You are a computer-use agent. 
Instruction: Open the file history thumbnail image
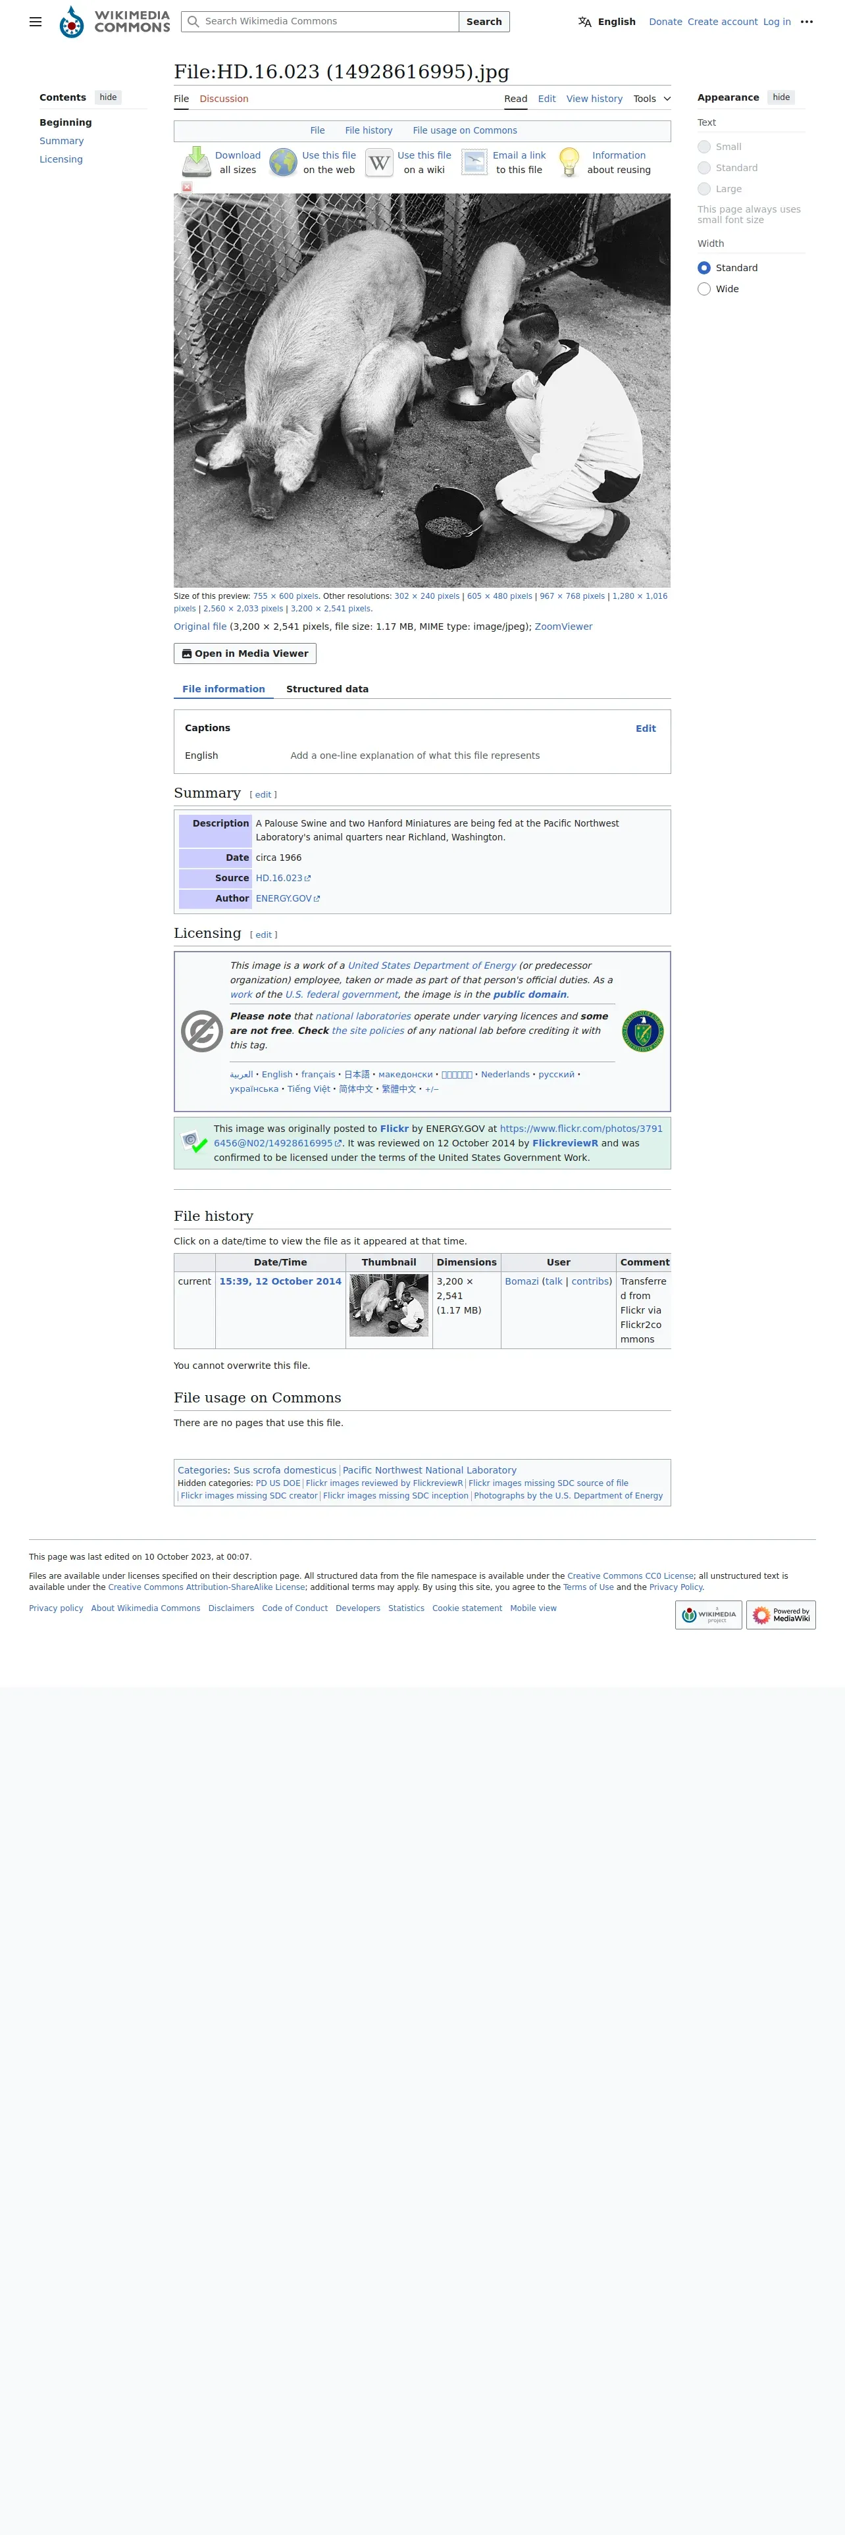click(x=388, y=1305)
